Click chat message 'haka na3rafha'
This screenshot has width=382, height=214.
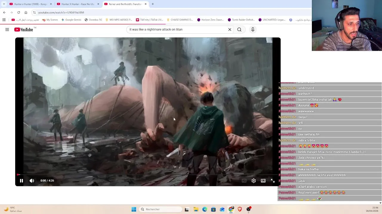(308, 169)
